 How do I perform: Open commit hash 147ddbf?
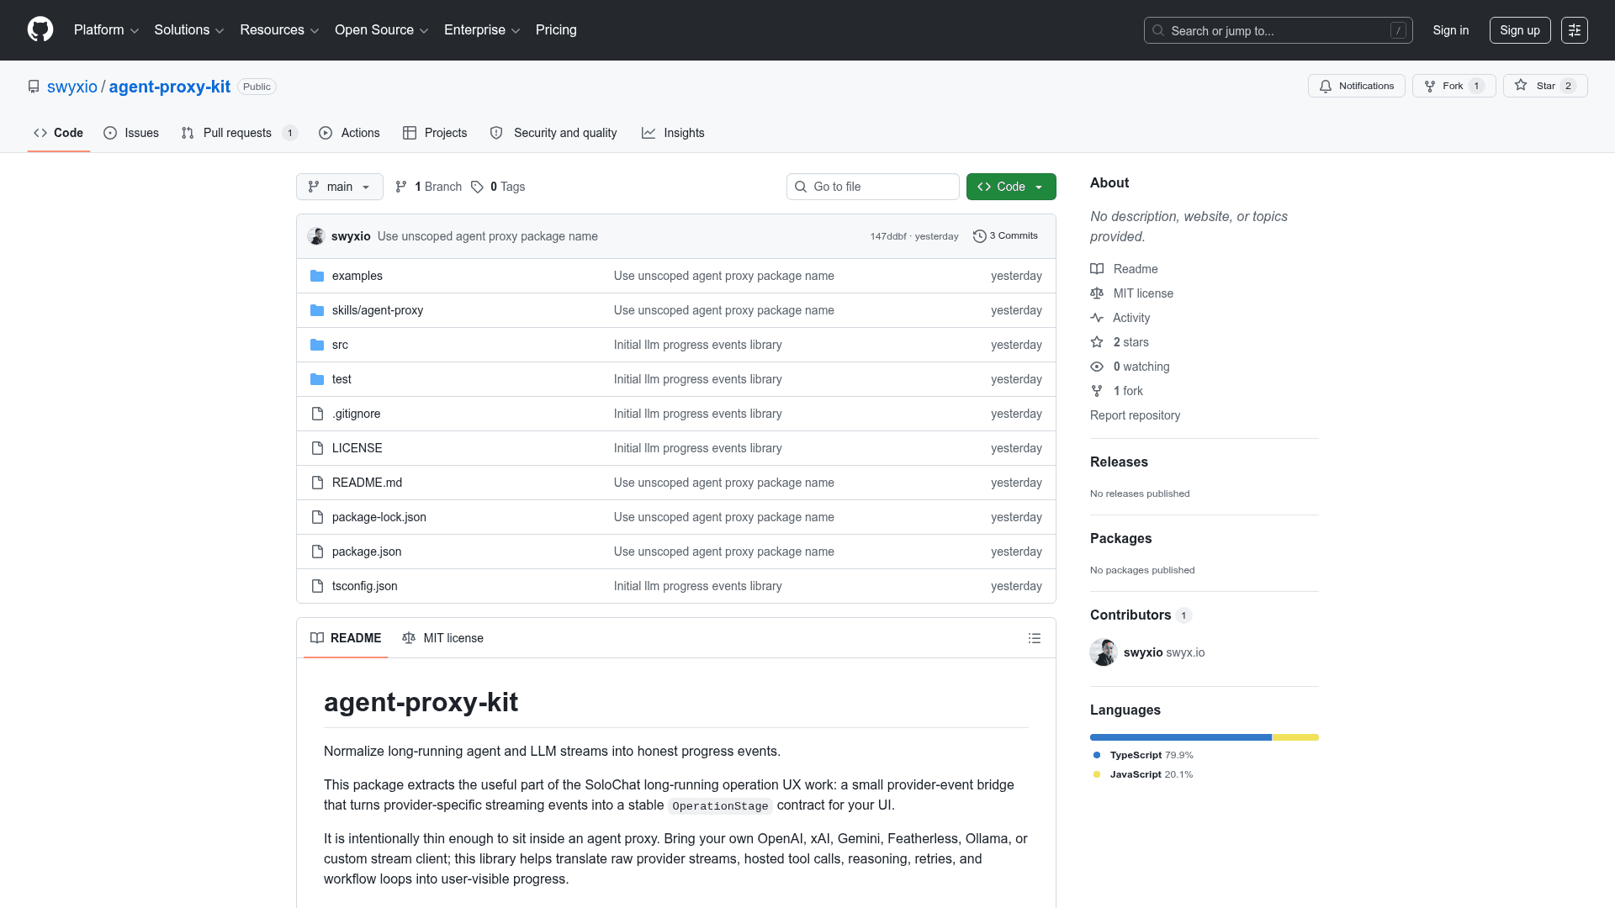click(x=888, y=236)
